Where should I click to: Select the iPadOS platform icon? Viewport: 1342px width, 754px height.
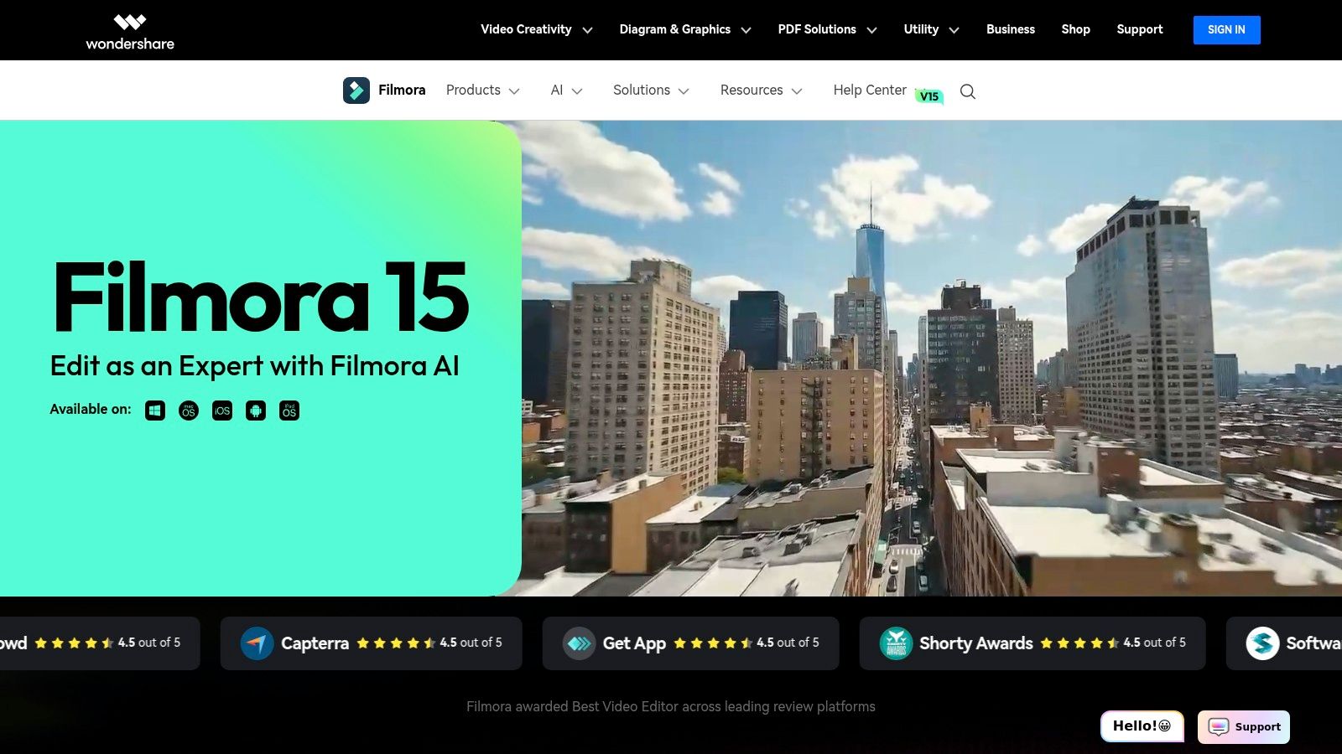coord(289,411)
